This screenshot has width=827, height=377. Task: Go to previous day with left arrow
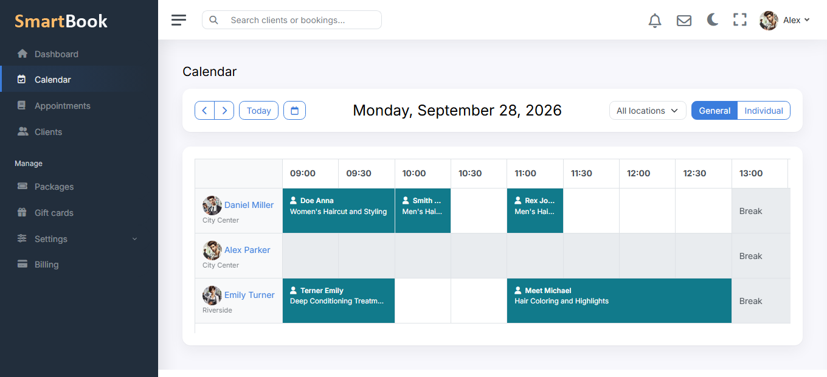204,111
